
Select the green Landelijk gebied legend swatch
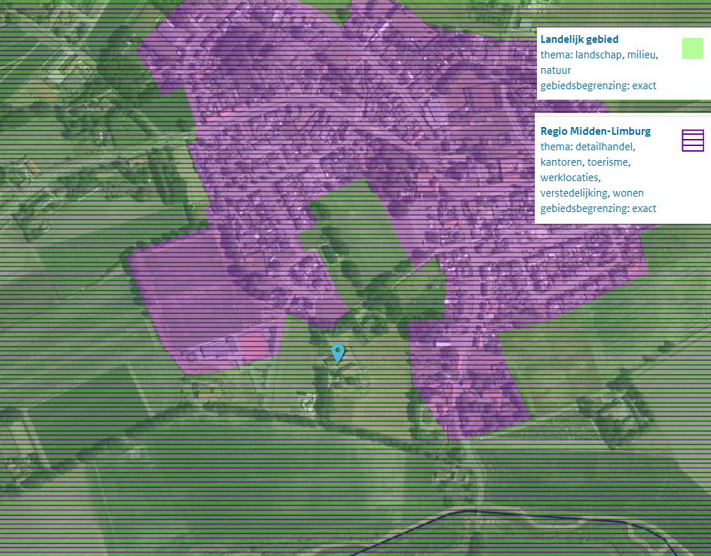pyautogui.click(x=692, y=48)
